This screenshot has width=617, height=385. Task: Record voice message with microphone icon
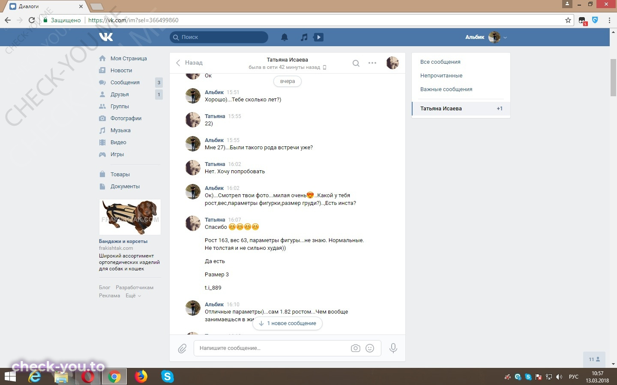click(x=393, y=348)
